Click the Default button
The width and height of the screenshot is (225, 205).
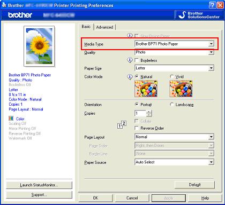[194, 185]
